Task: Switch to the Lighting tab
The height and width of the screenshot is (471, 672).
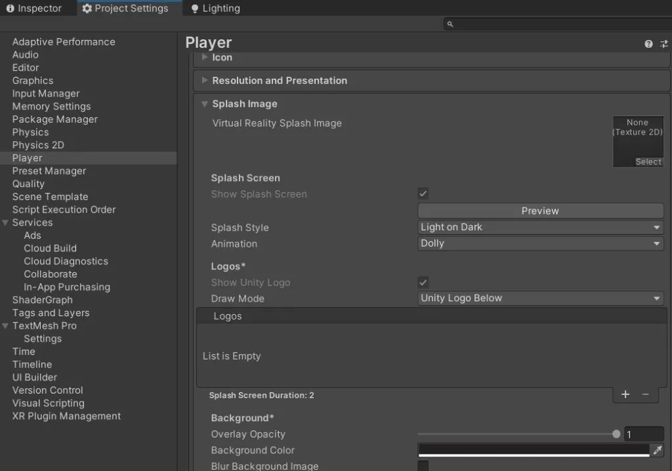Action: tap(215, 9)
